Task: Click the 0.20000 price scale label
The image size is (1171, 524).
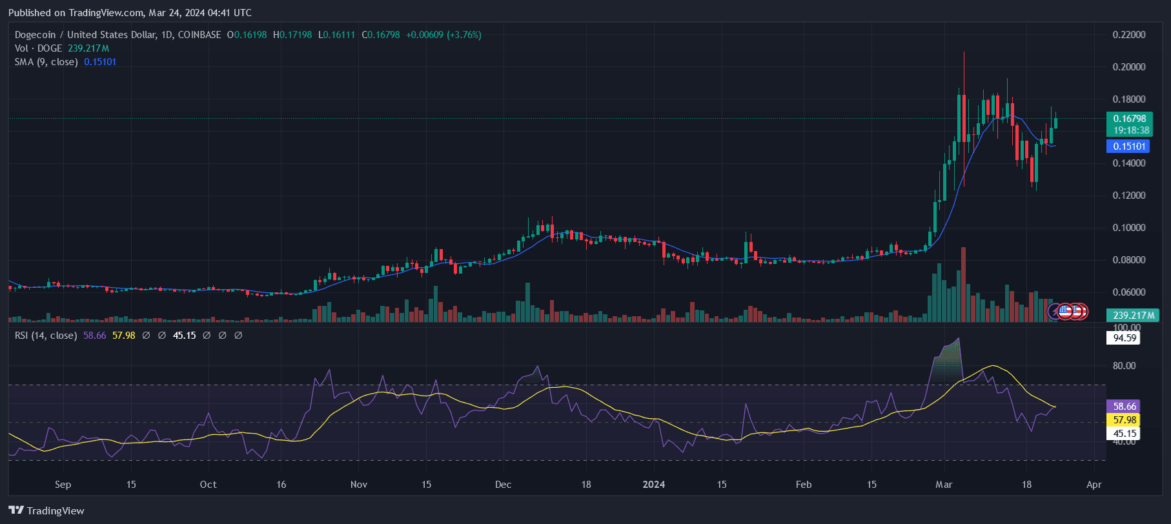Action: pyautogui.click(x=1128, y=67)
